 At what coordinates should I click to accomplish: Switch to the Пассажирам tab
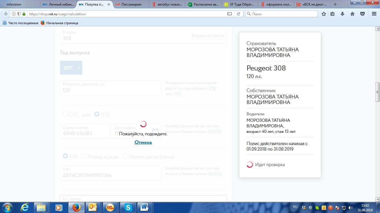[x=131, y=4]
